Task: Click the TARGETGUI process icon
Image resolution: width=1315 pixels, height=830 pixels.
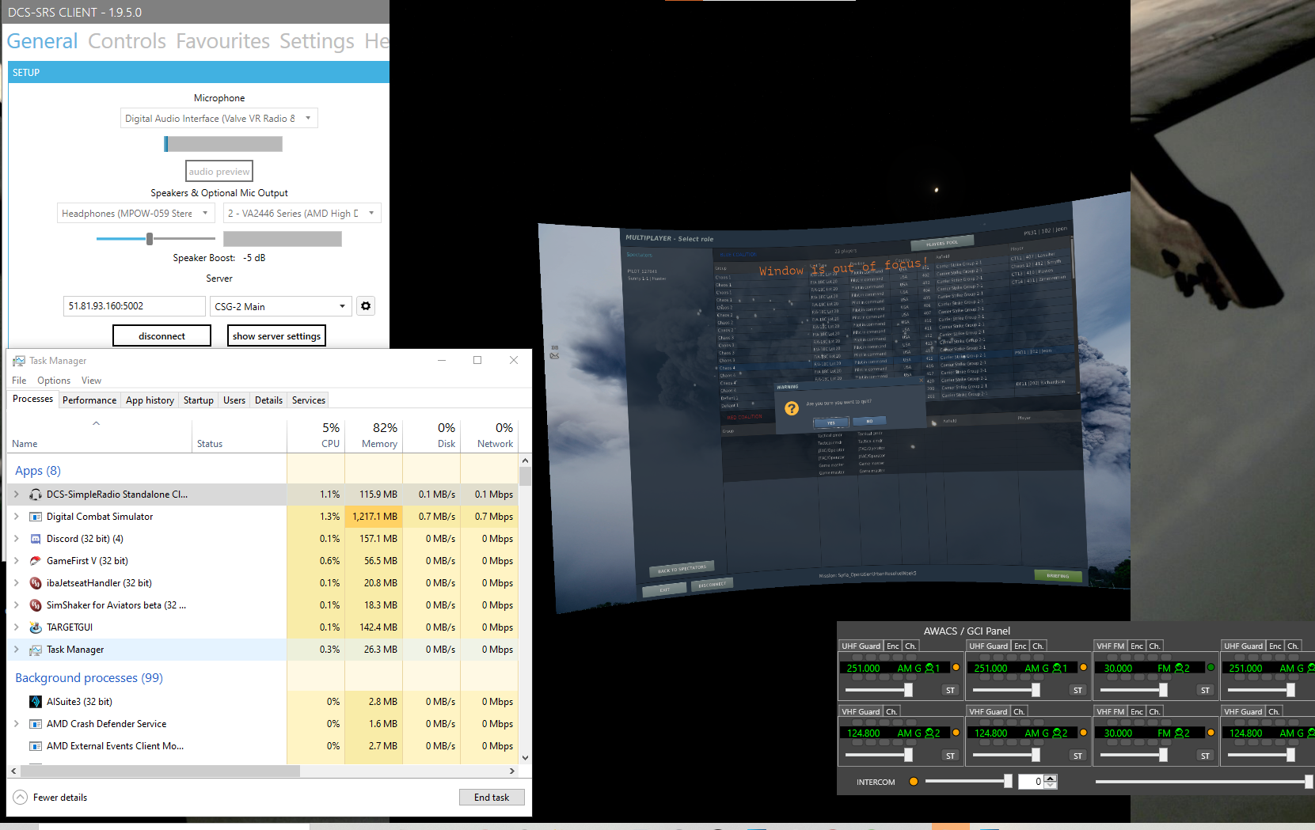Action: point(36,627)
